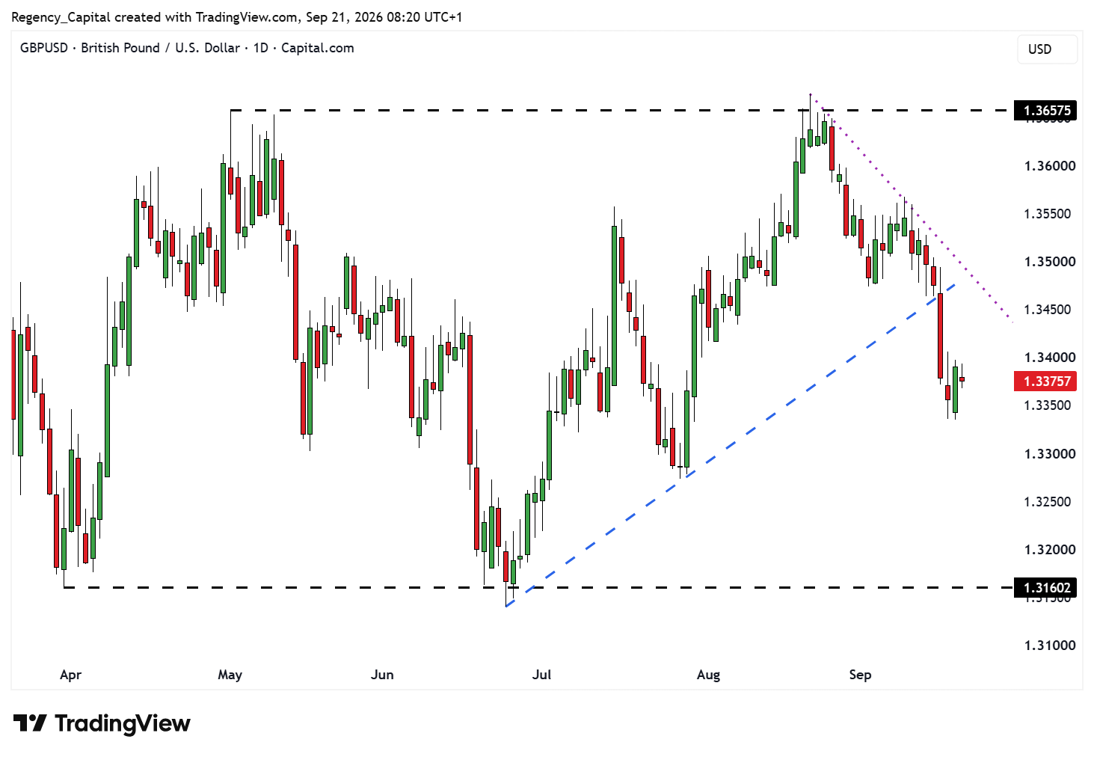Click the 1.33500 price axis label
1094x757 pixels.
[1047, 405]
